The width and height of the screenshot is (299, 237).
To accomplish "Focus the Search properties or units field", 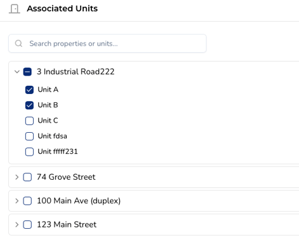I will tap(107, 43).
